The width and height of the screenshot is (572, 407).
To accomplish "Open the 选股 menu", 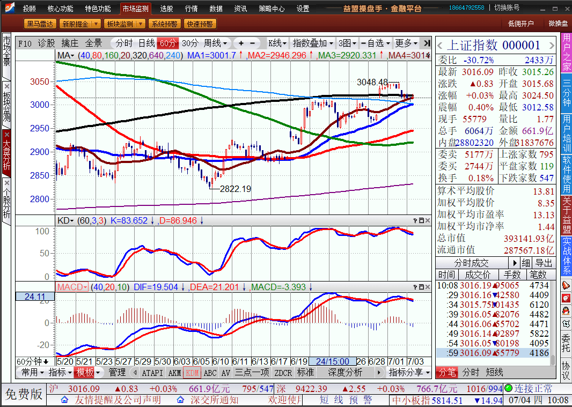I will (166, 9).
